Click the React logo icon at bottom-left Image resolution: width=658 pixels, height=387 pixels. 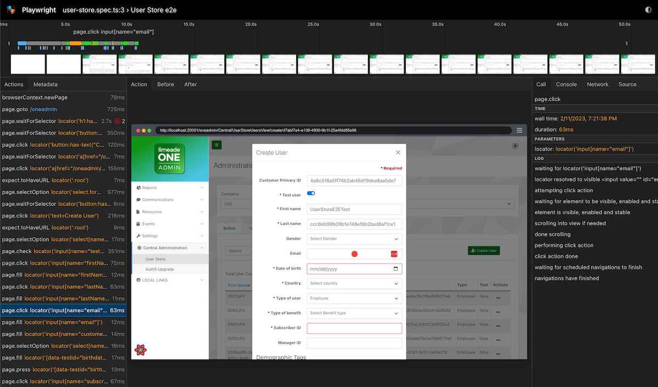141,350
